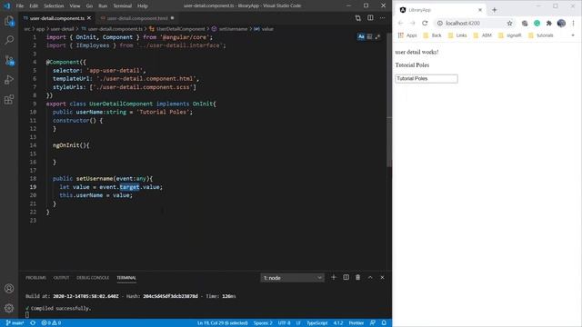582x327 pixels.
Task: Reload the page in Chrome
Action: (425, 24)
